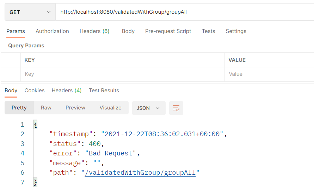Open the GET method dropdown

[x=30, y=12]
